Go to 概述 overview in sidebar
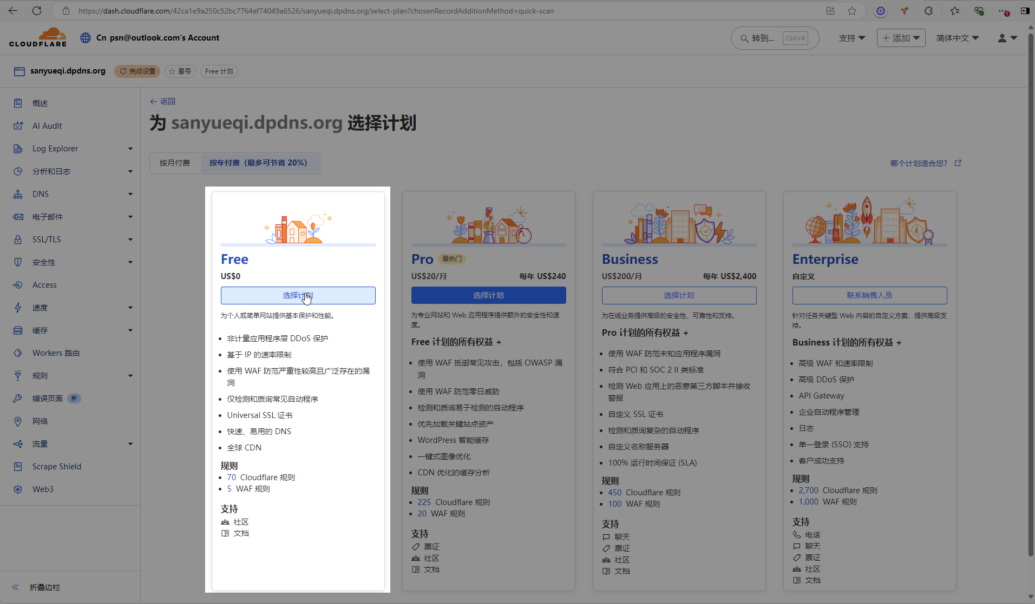This screenshot has width=1035, height=604. tap(40, 103)
